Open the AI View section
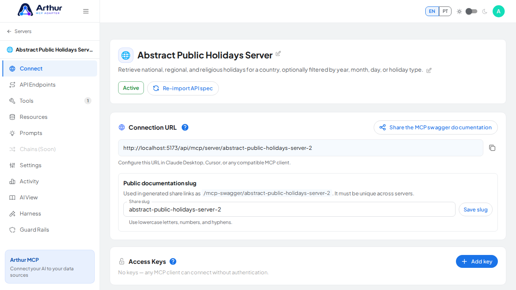 pos(50,197)
